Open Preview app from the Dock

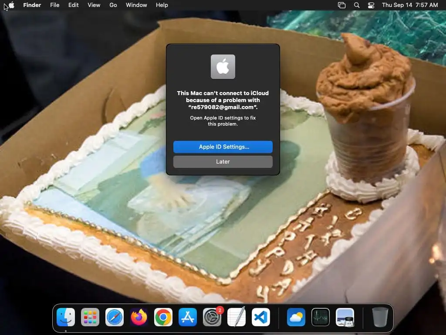(345, 317)
